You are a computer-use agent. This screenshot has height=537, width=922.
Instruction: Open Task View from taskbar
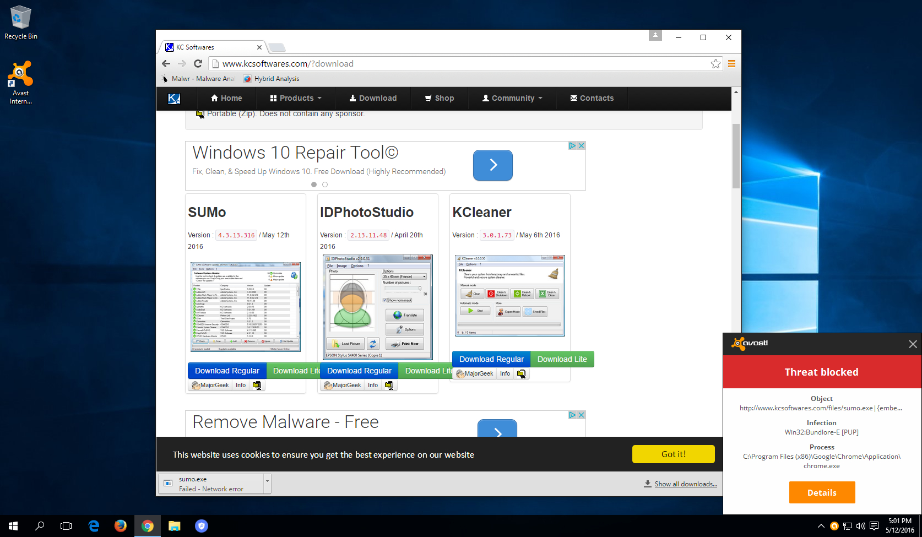coord(66,526)
